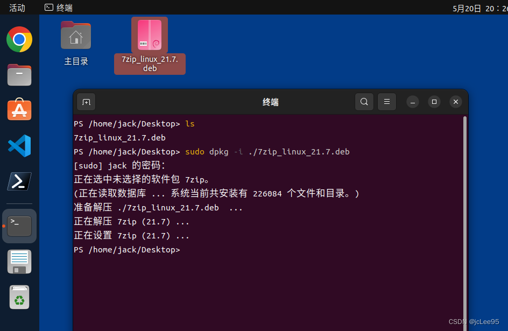Screen dimensions: 508x331
Task: Launch Google Chrome from the dock
Action: pyautogui.click(x=19, y=39)
